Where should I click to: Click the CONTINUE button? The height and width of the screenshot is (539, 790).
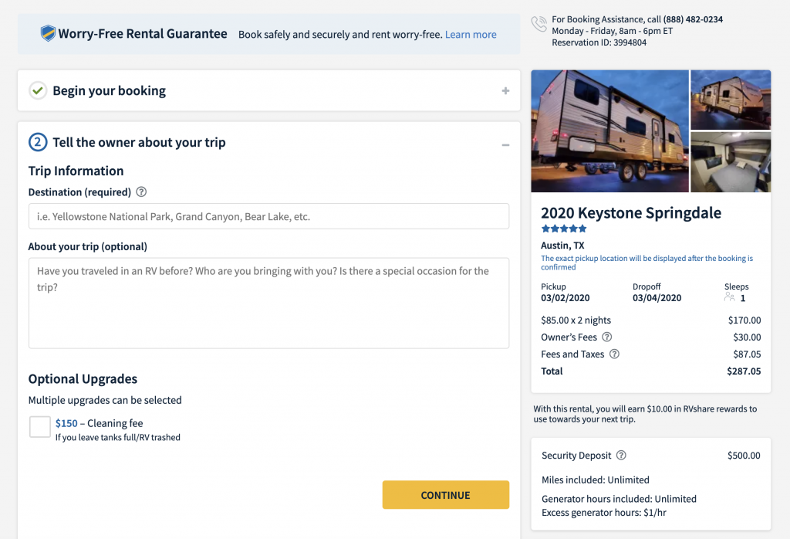(x=446, y=495)
